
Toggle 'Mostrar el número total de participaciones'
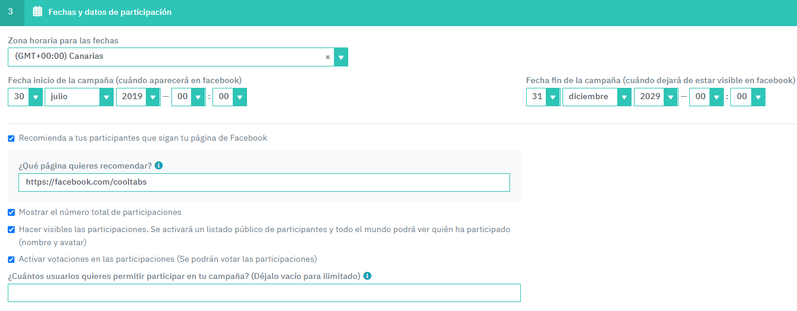pos(11,212)
